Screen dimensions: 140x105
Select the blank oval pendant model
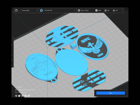click(71, 62)
